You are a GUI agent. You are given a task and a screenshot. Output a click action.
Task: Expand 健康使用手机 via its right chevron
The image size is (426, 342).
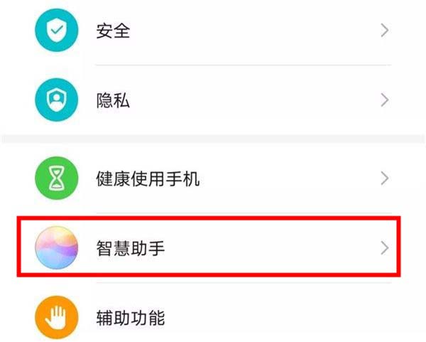tap(384, 178)
